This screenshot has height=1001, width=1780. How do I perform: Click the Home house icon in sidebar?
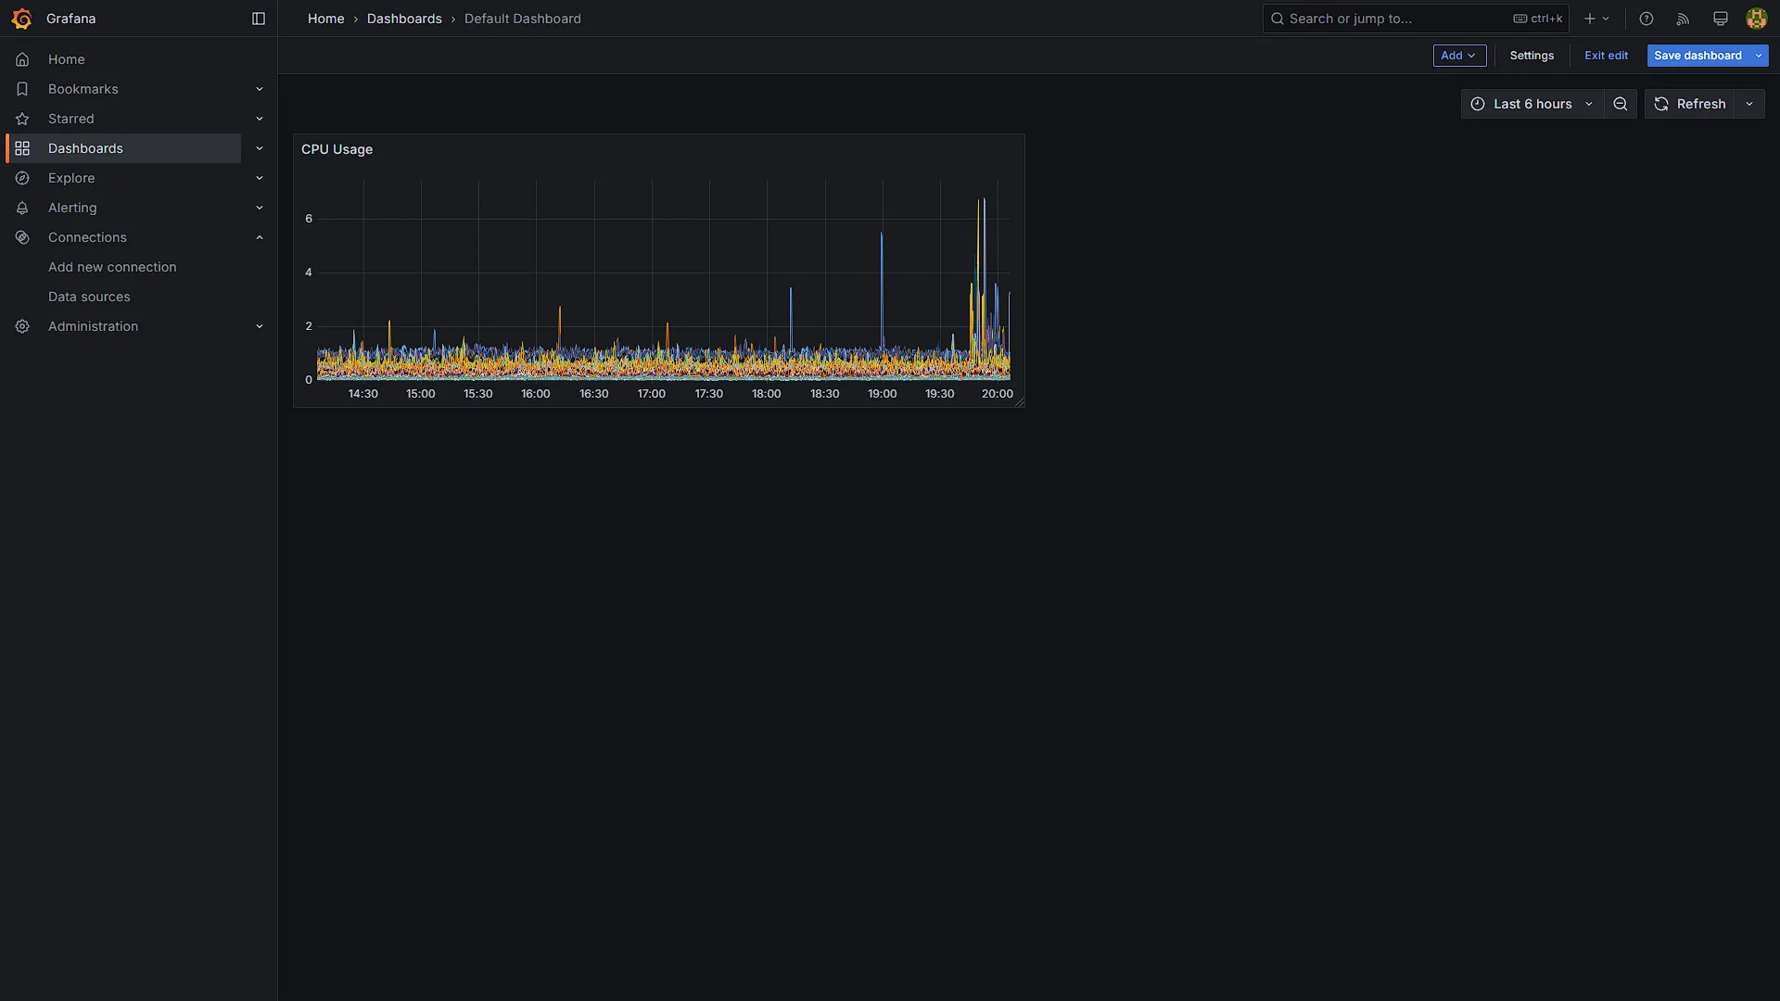[x=22, y=59]
